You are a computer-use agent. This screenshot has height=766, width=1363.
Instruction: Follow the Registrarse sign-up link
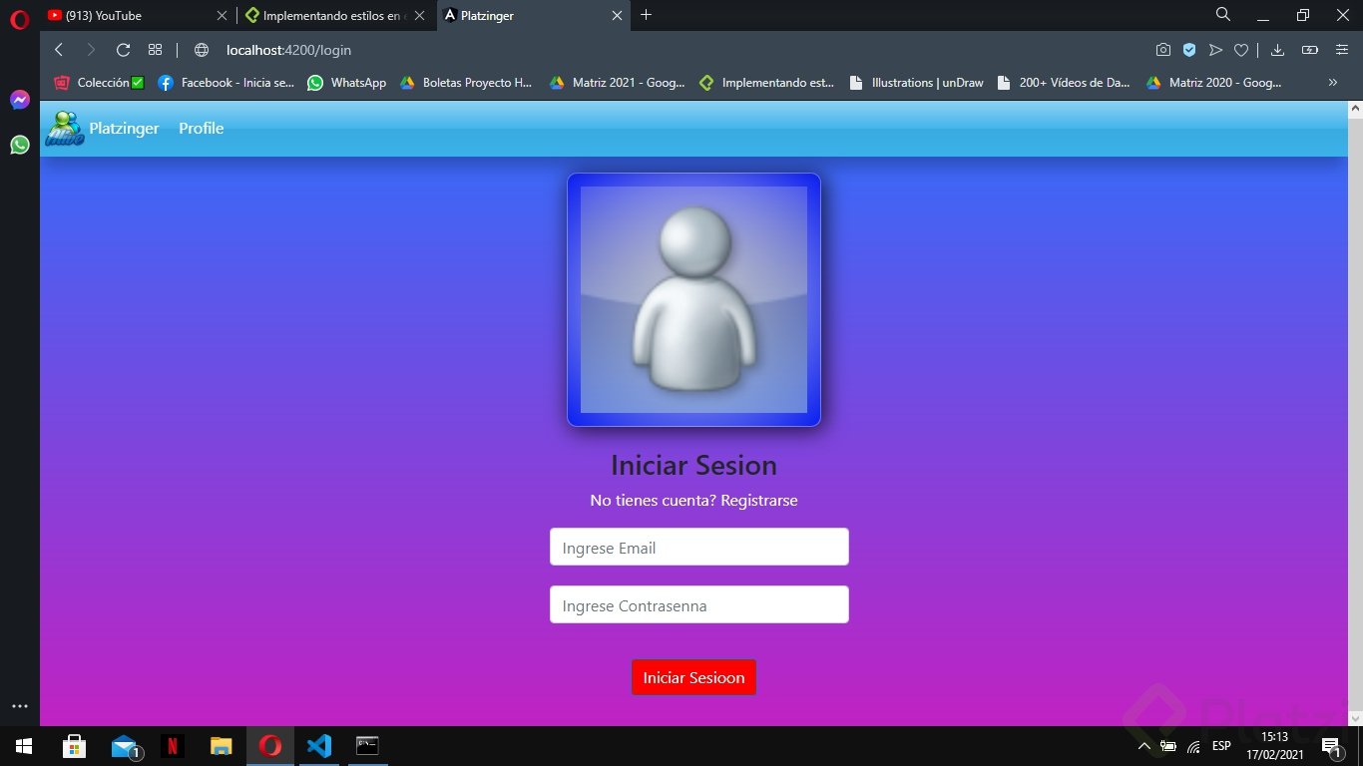(759, 501)
